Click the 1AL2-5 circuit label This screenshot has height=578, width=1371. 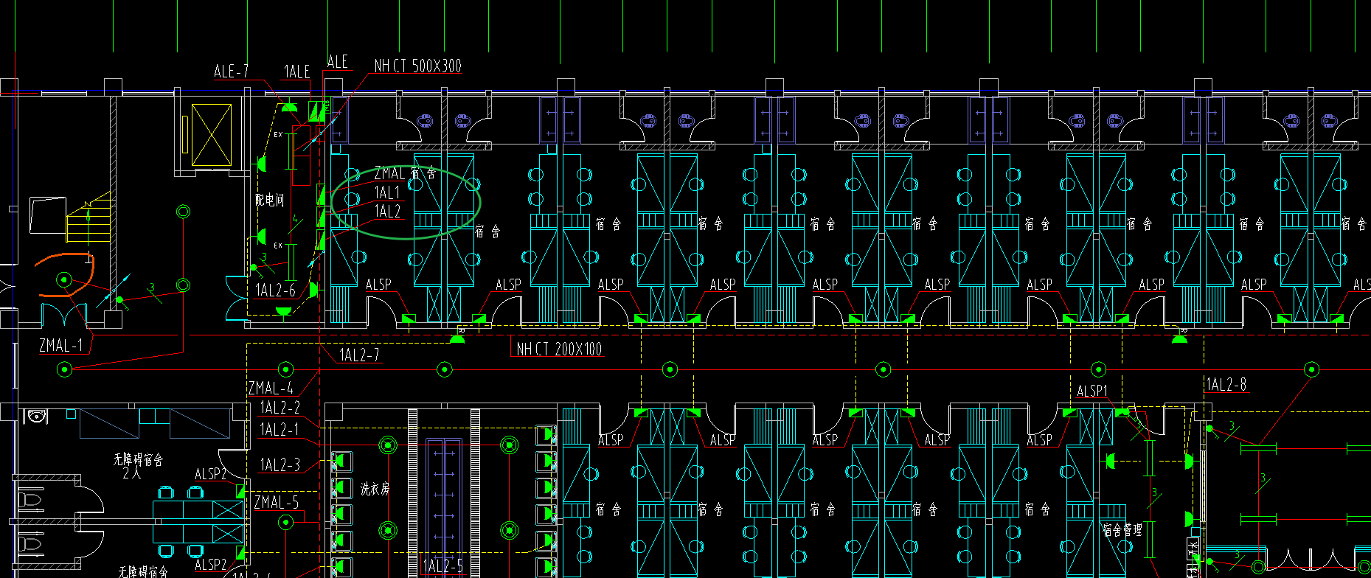444,565
